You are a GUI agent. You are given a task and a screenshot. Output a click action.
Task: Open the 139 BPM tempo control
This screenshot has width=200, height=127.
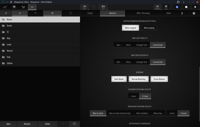pos(84,7)
